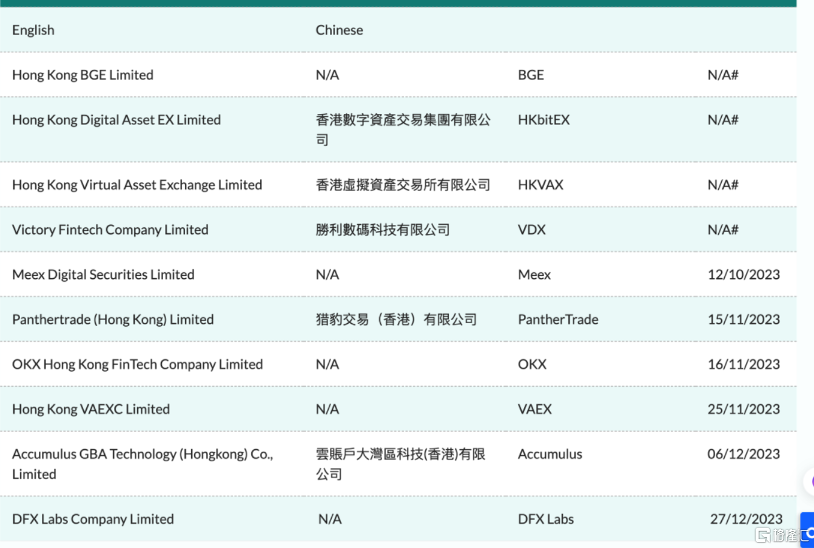Click OKX platform name cell

coord(532,364)
